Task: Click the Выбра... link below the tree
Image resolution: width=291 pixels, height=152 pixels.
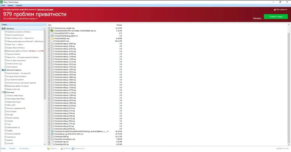Action: tap(4, 149)
